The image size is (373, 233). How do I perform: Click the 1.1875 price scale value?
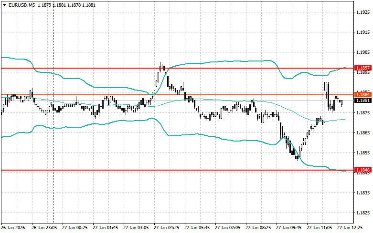pos(363,113)
